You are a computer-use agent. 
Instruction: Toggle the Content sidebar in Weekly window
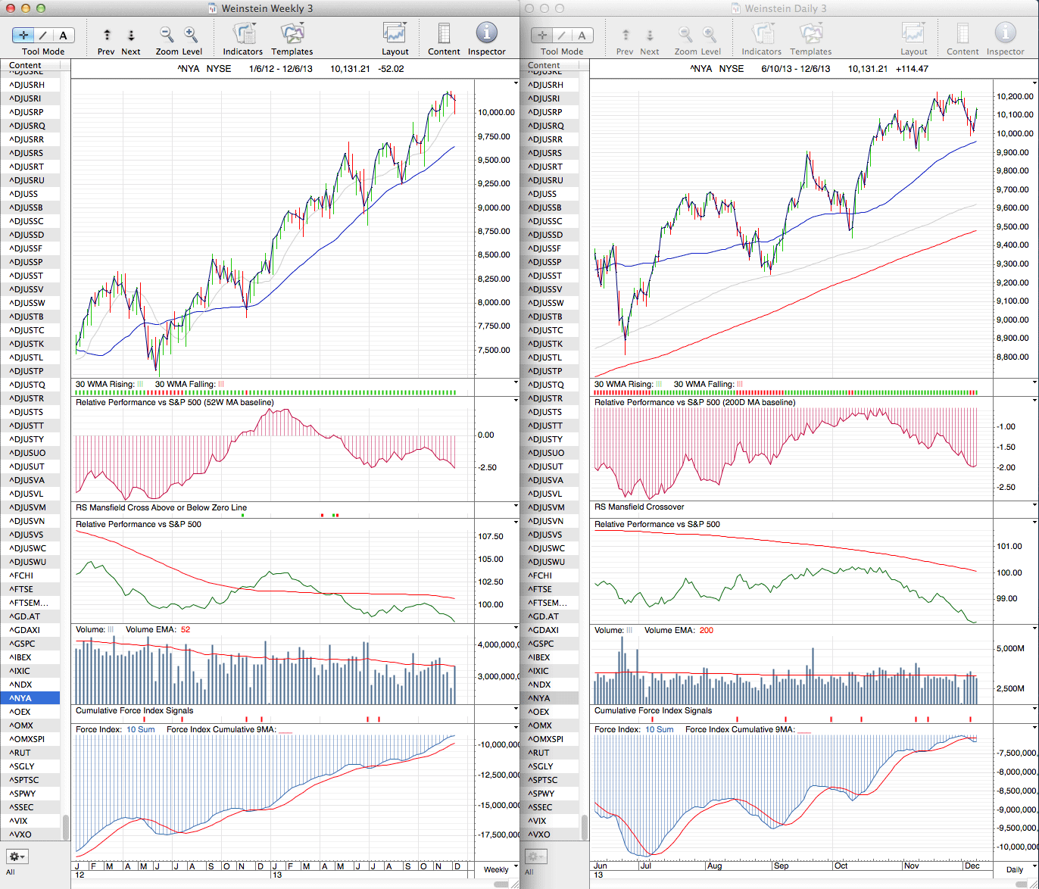tap(444, 34)
